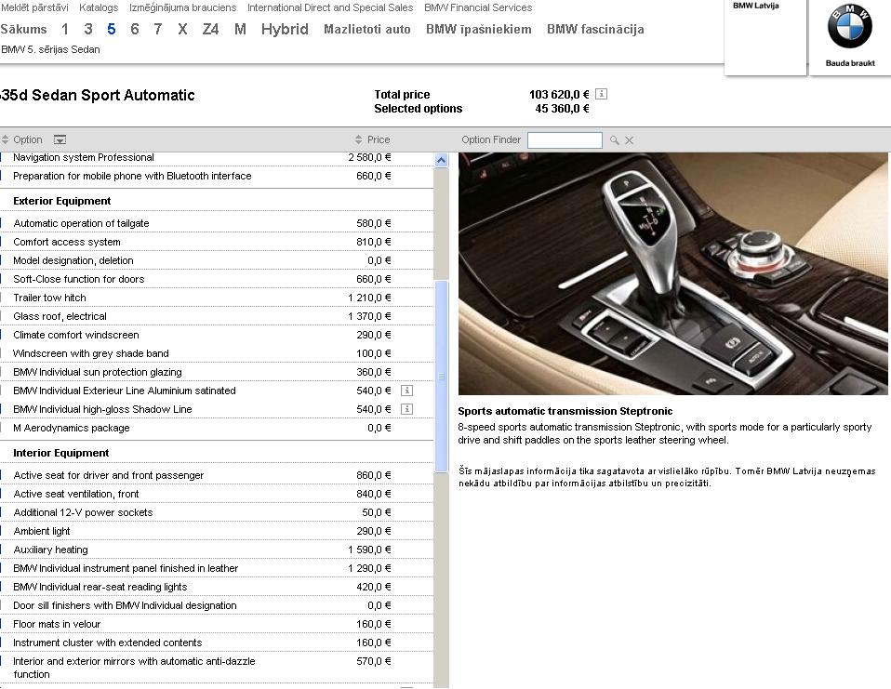Open BMW īpašniekiem menu
This screenshot has width=891, height=689.
click(x=479, y=29)
